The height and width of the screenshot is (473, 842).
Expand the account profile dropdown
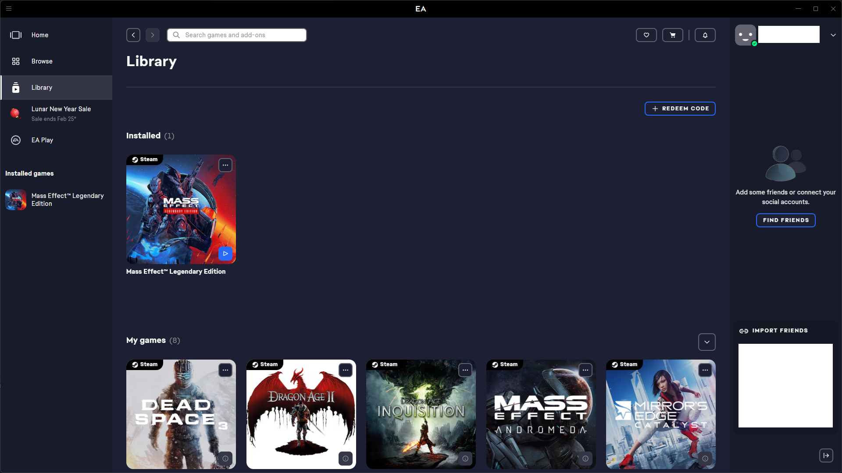(x=833, y=35)
